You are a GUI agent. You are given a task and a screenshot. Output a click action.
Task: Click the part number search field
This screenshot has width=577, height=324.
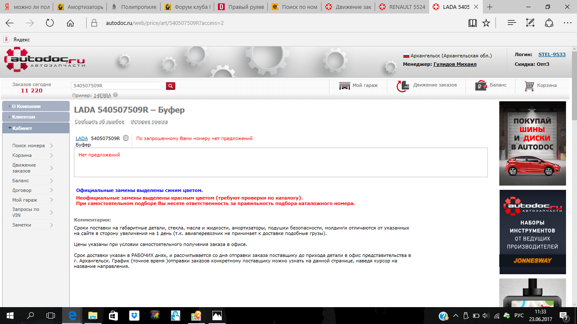[118, 86]
